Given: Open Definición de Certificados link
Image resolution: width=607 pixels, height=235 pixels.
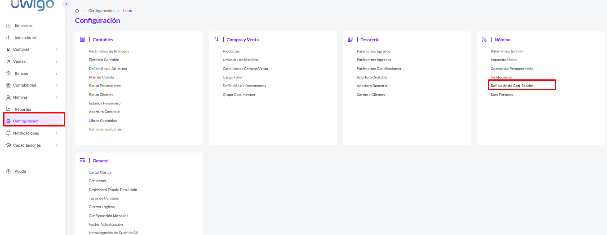Looking at the screenshot, I should click(512, 86).
